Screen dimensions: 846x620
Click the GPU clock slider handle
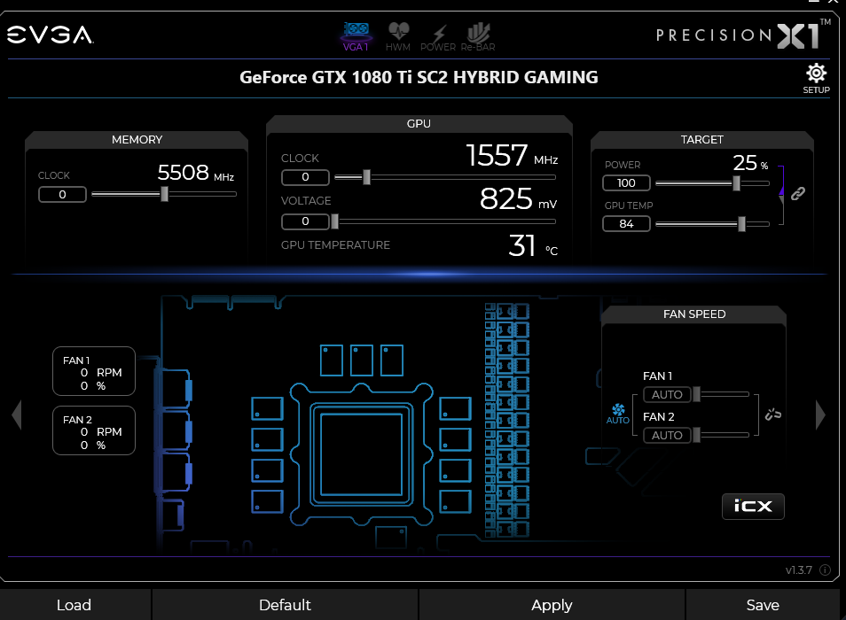[x=367, y=176]
